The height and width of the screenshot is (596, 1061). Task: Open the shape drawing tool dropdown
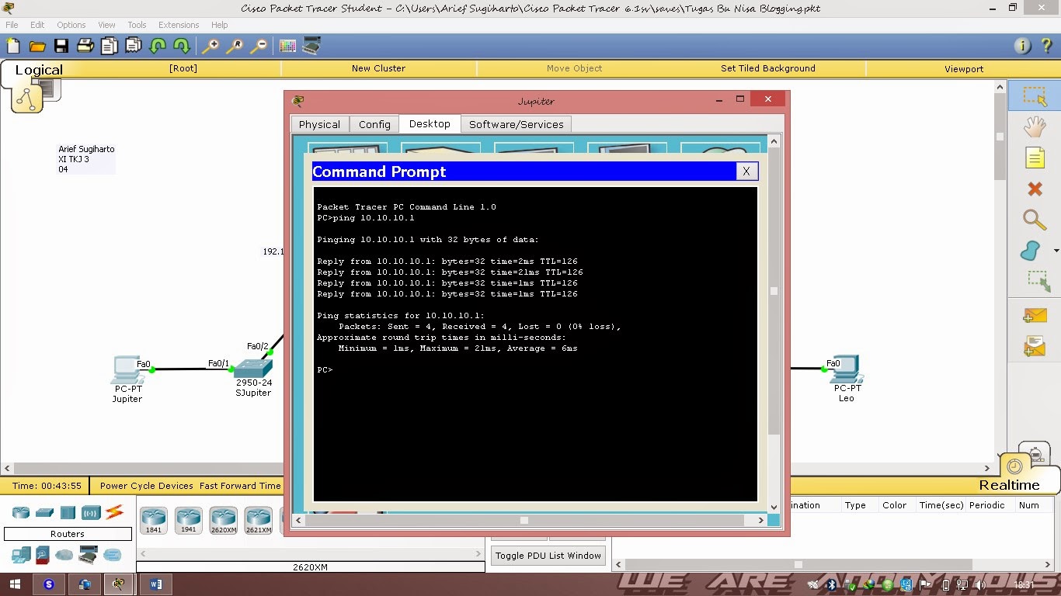click(1056, 251)
